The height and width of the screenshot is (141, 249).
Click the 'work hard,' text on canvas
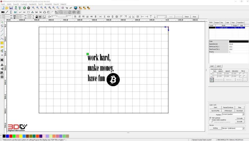99,58
